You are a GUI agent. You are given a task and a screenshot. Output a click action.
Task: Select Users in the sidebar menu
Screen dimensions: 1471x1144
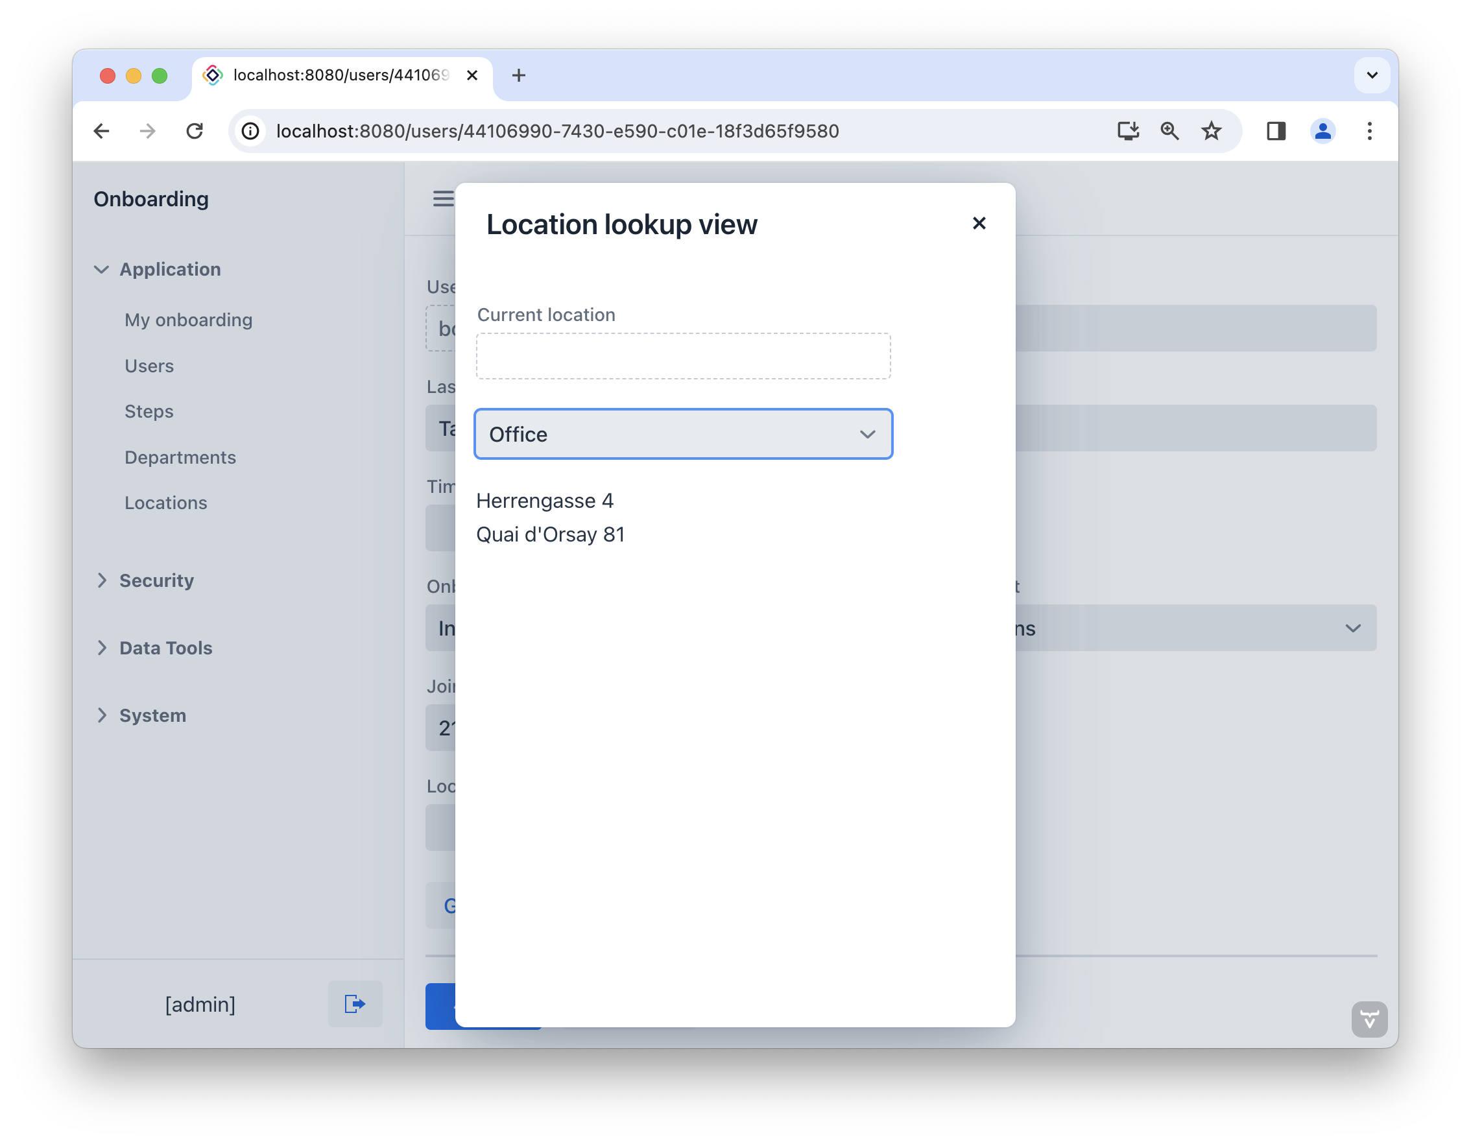(x=149, y=366)
